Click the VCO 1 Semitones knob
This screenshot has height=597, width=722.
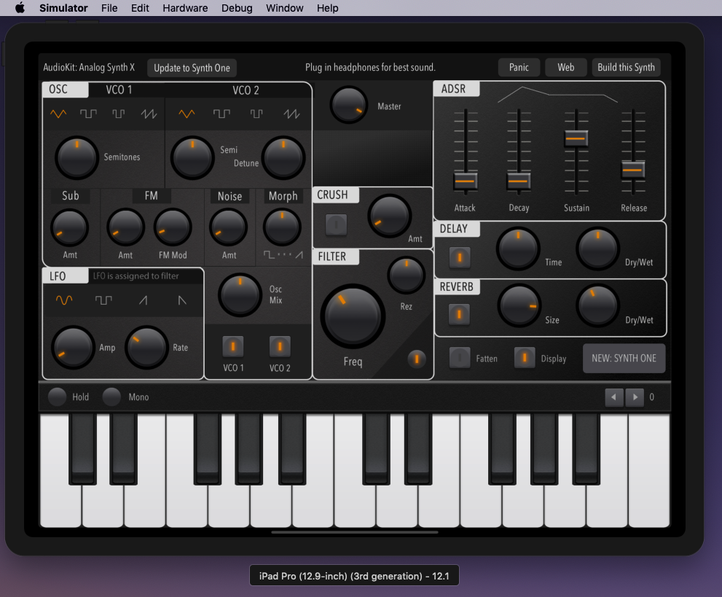[77, 157]
